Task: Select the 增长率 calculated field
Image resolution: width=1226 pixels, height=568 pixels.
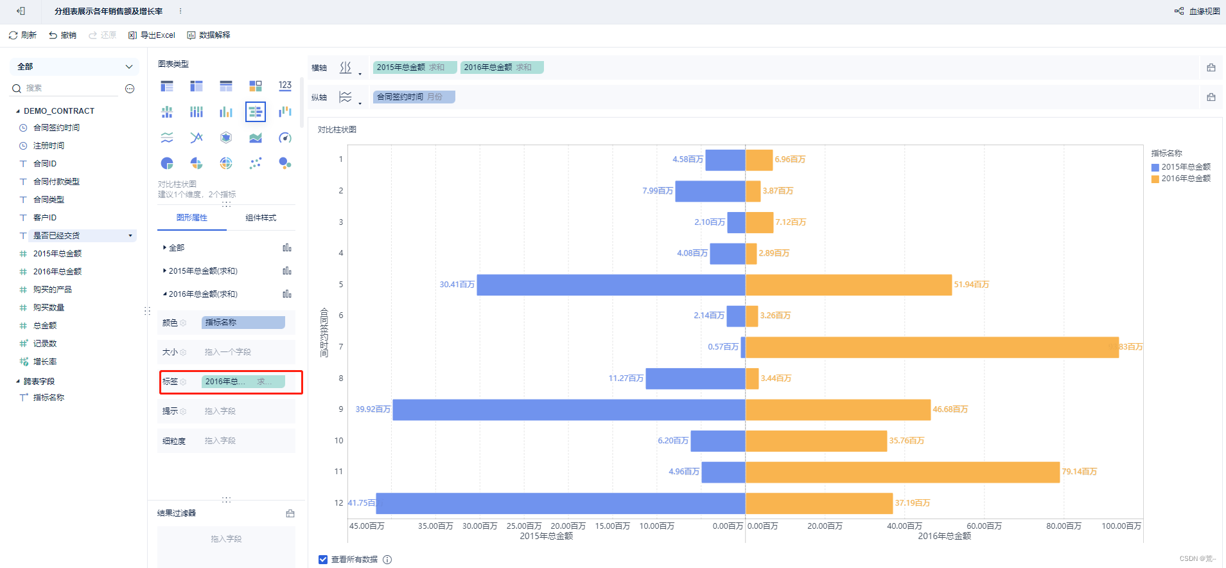Action: [x=45, y=362]
